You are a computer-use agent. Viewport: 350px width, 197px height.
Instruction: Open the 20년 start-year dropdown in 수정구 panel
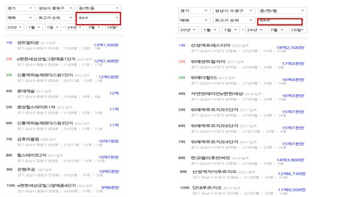[188, 30]
